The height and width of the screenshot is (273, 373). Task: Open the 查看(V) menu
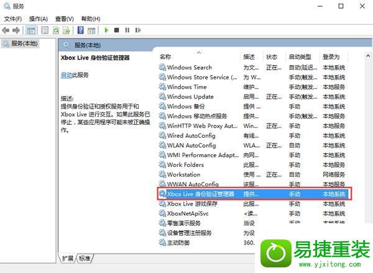[65, 19]
